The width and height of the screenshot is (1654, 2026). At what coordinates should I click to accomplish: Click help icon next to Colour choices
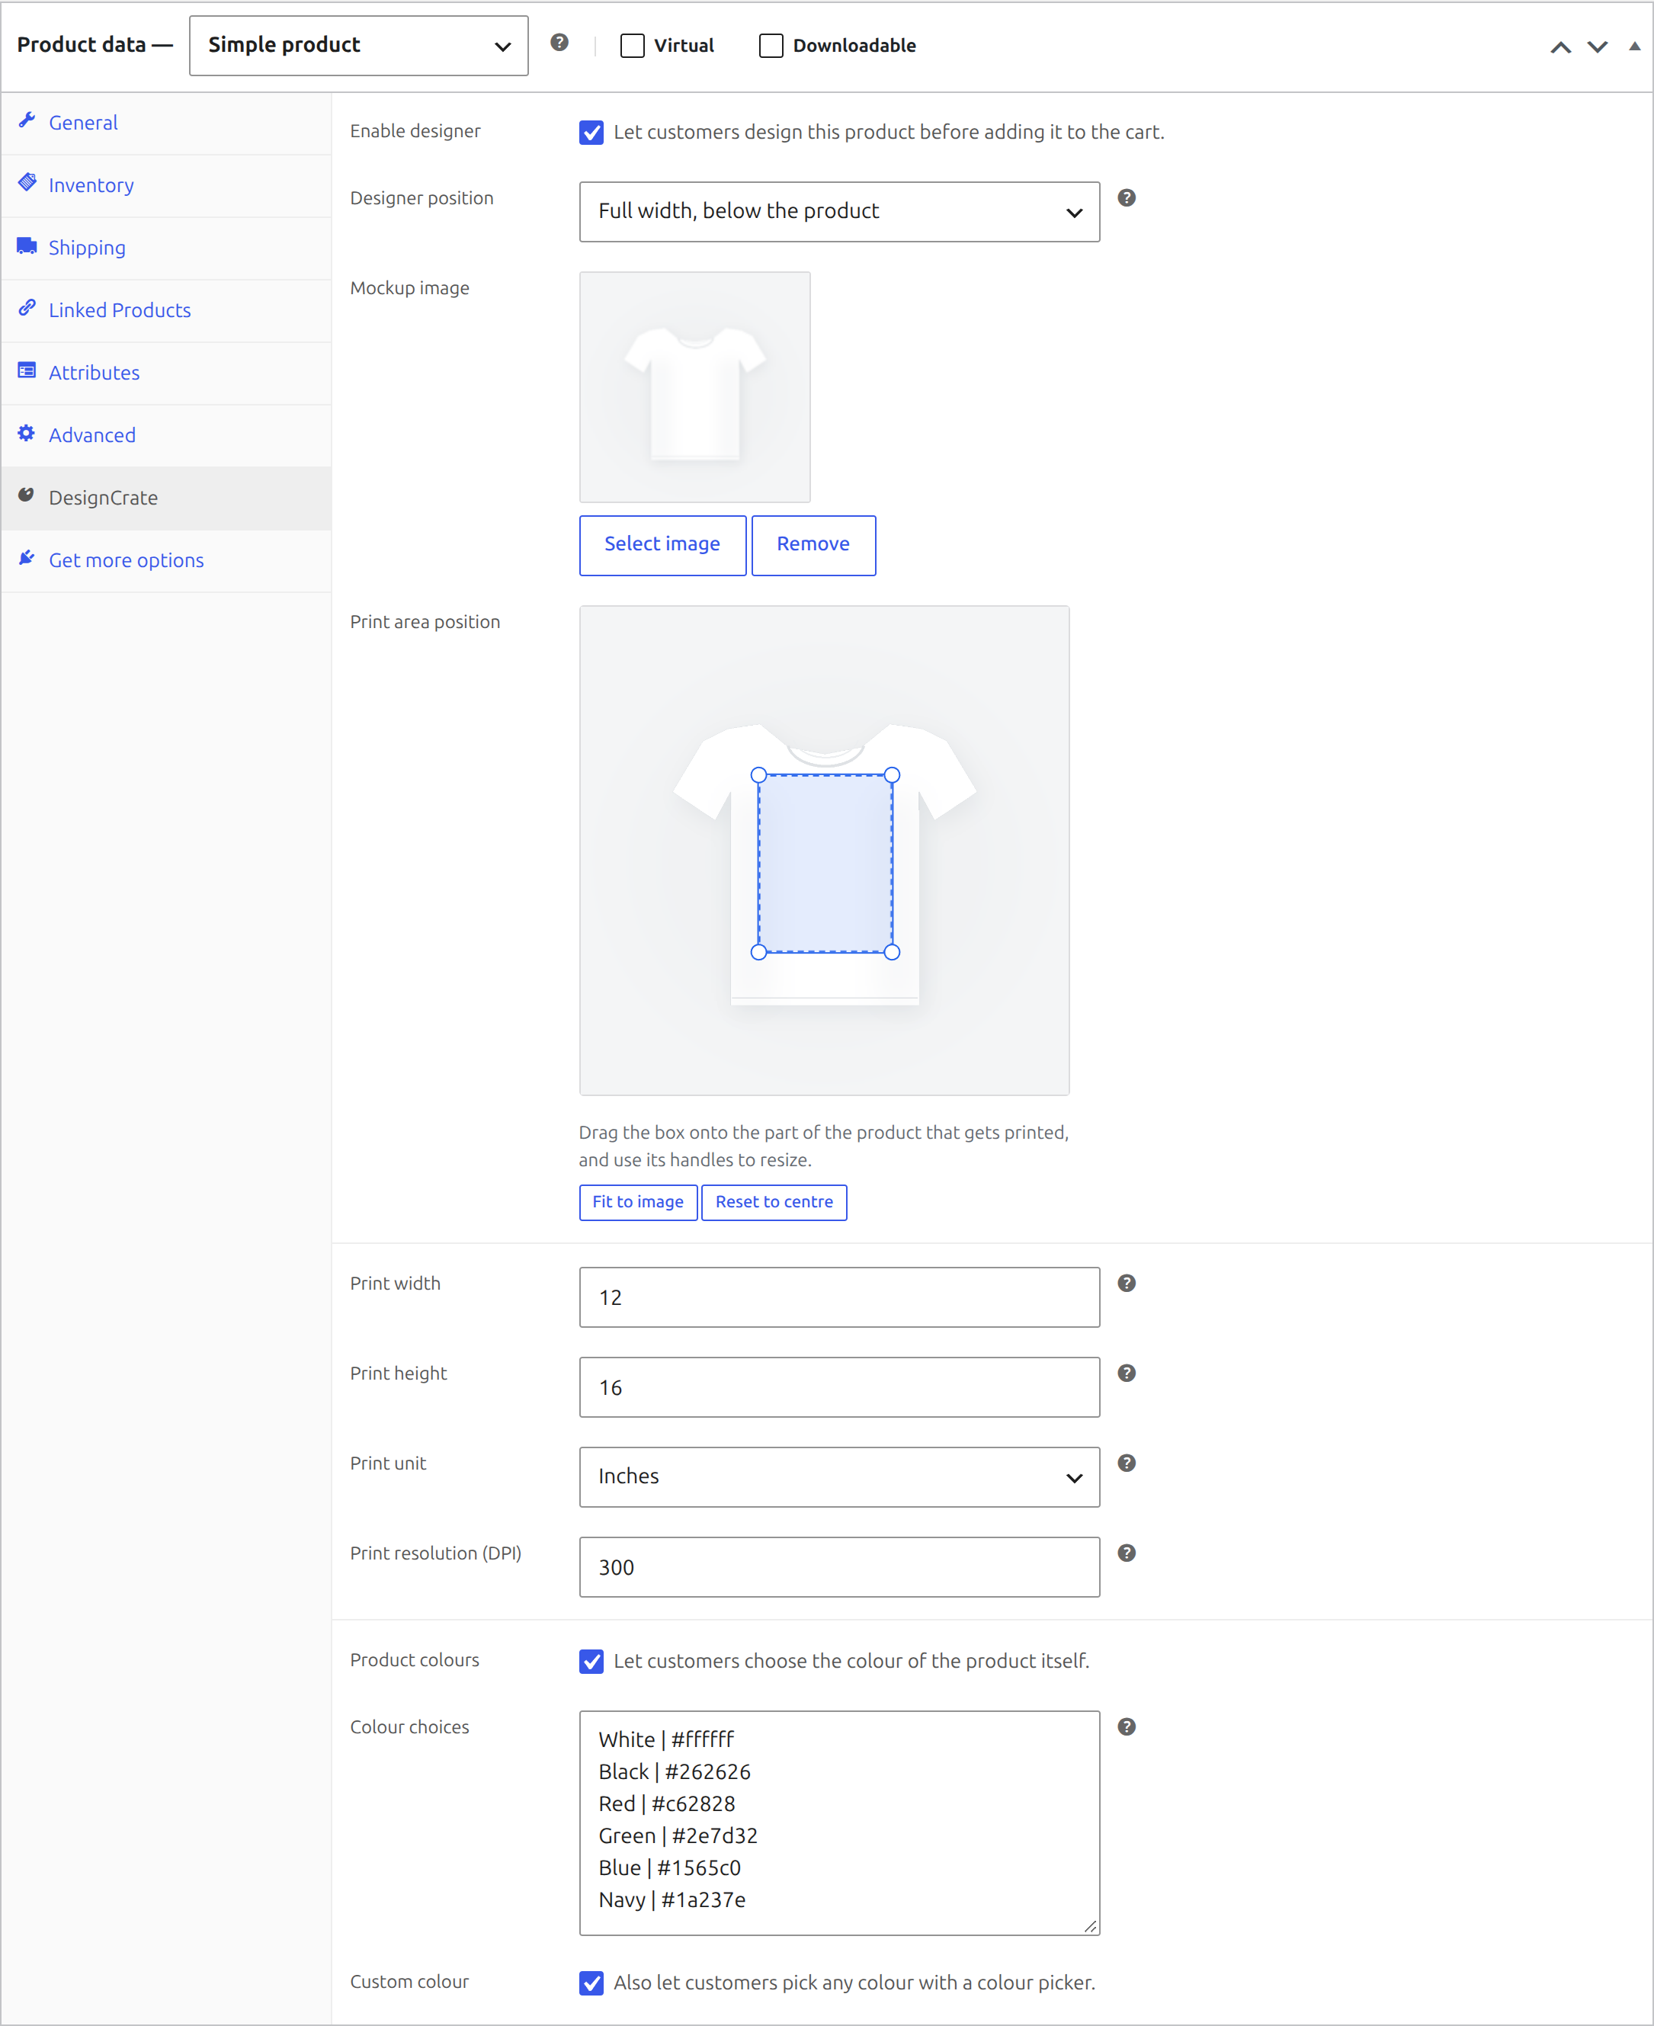coord(1127,1727)
